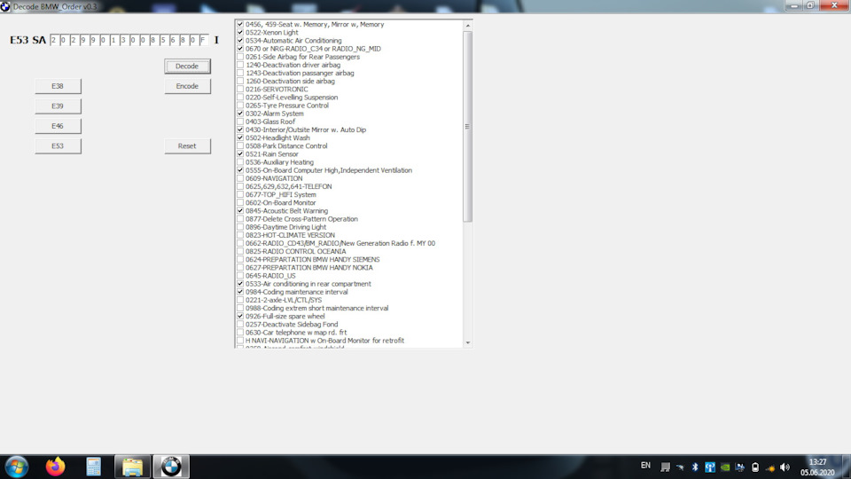Check 0630-Car telephone w map rd. frt

(x=240, y=333)
